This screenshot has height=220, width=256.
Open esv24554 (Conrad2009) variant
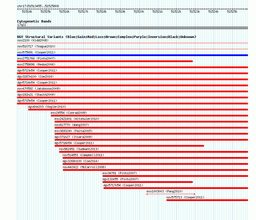(x=69, y=113)
